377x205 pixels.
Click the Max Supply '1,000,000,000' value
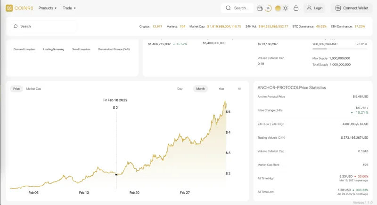click(340, 58)
